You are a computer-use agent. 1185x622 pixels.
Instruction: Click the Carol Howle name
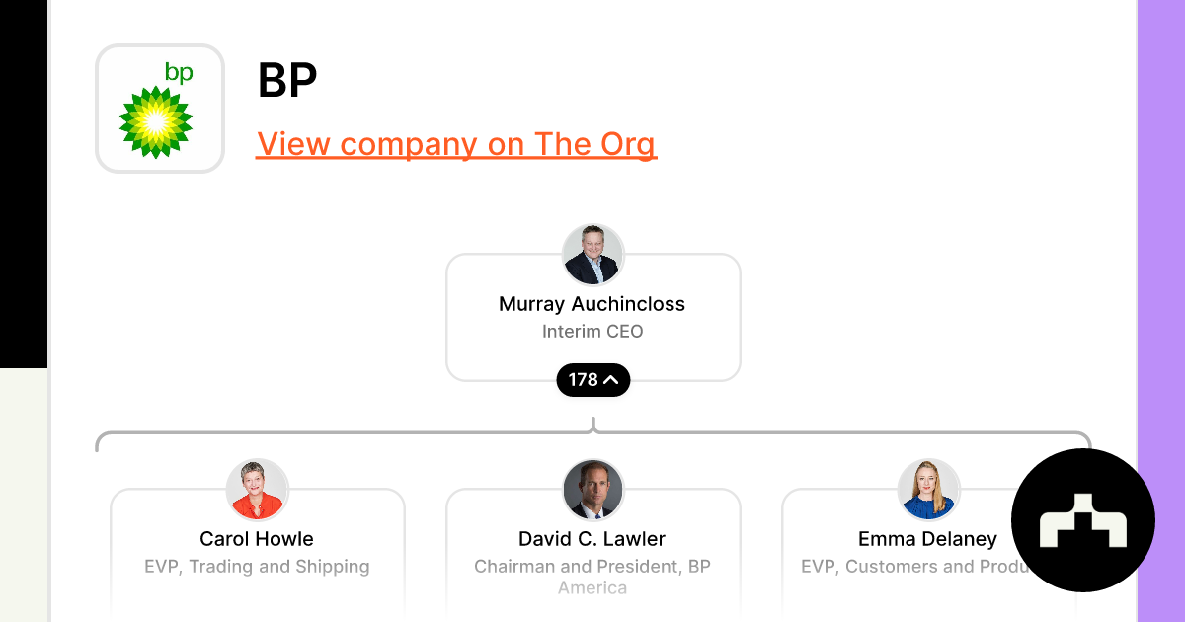tap(257, 539)
